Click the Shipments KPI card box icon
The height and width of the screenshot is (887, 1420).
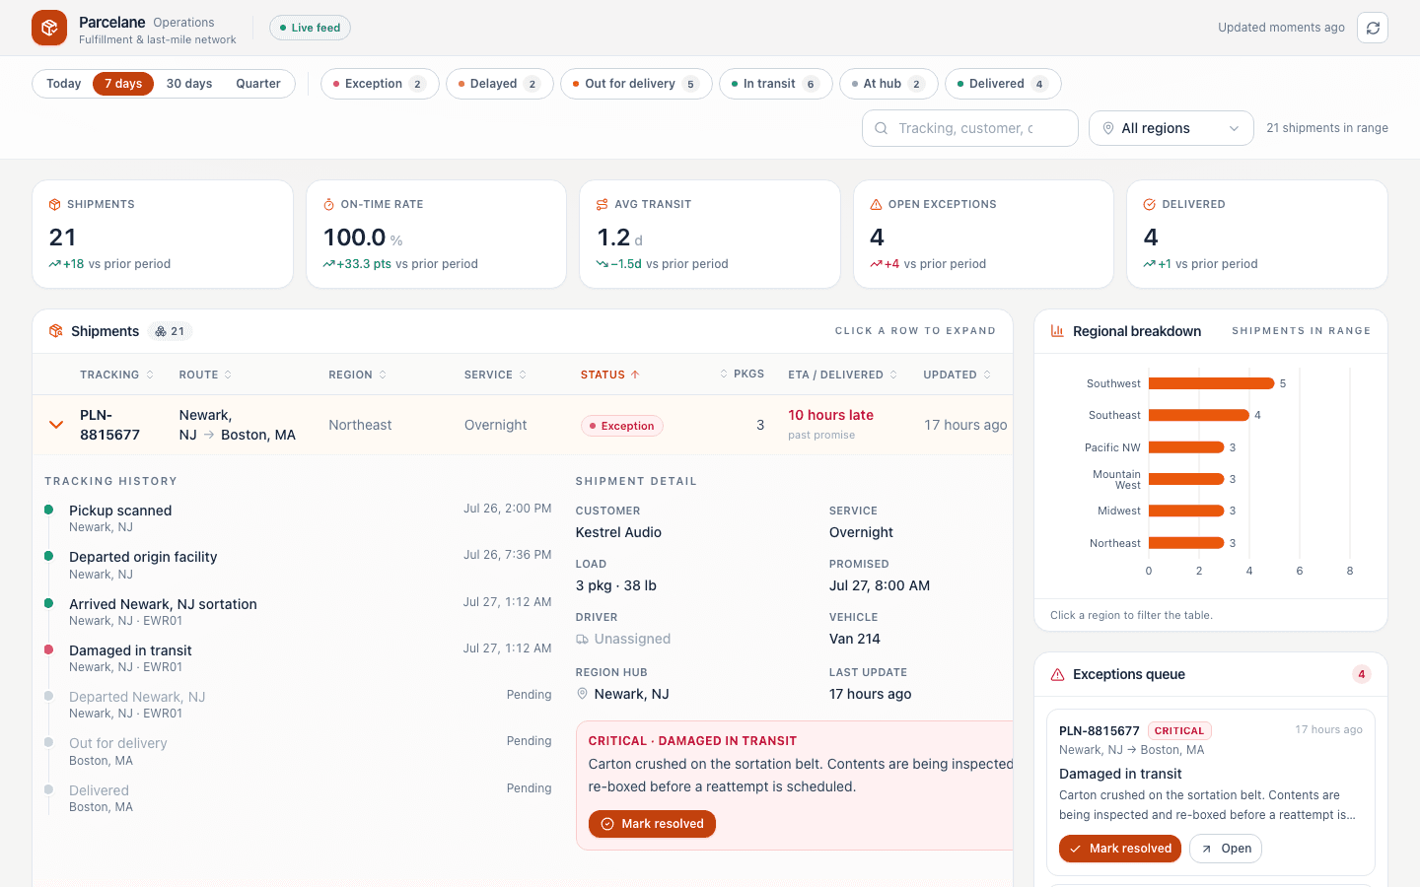point(55,204)
